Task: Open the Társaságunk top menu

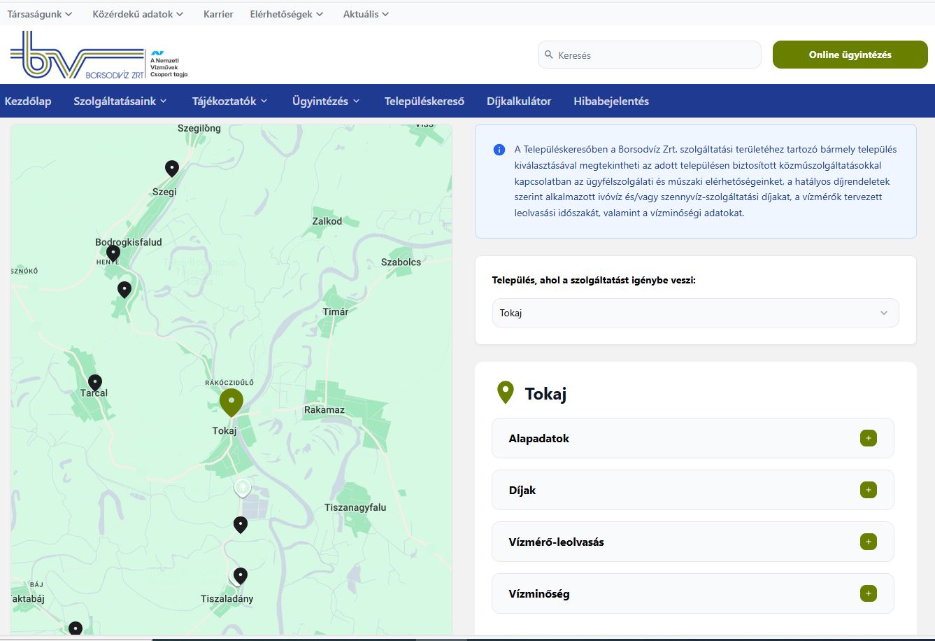Action: click(39, 14)
